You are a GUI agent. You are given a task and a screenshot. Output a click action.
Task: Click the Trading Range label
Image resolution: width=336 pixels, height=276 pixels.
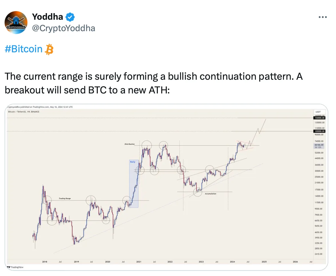[65, 199]
